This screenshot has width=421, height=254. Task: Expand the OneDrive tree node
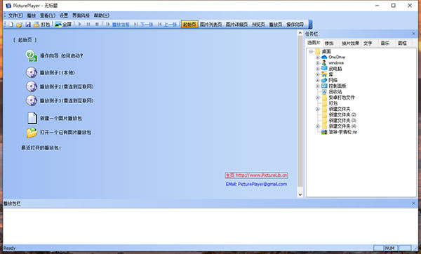pos(318,58)
